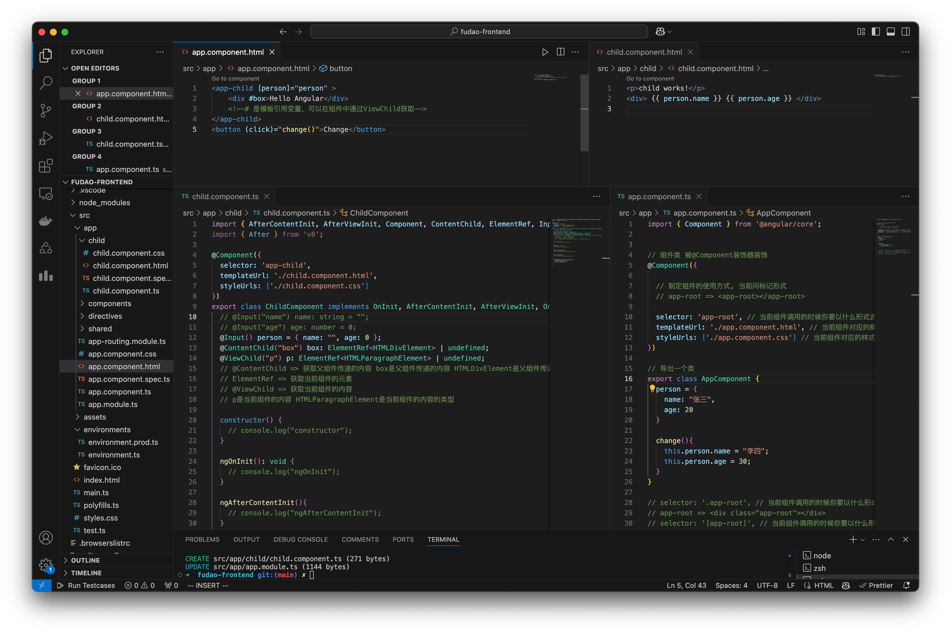Screen dimensions: 951x634
Task: Select the app.component.ts editor tab
Action: click(x=659, y=197)
